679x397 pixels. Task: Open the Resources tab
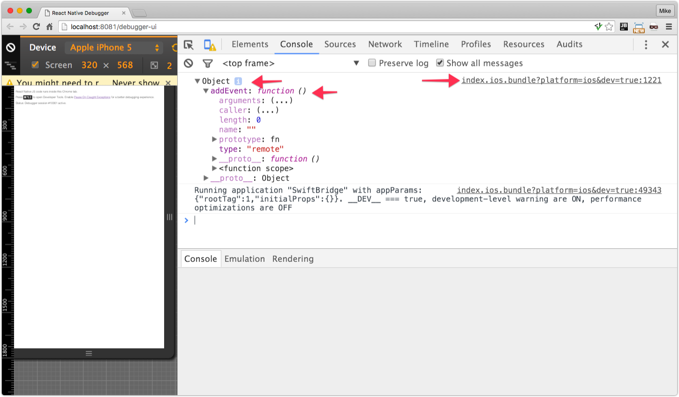point(524,44)
